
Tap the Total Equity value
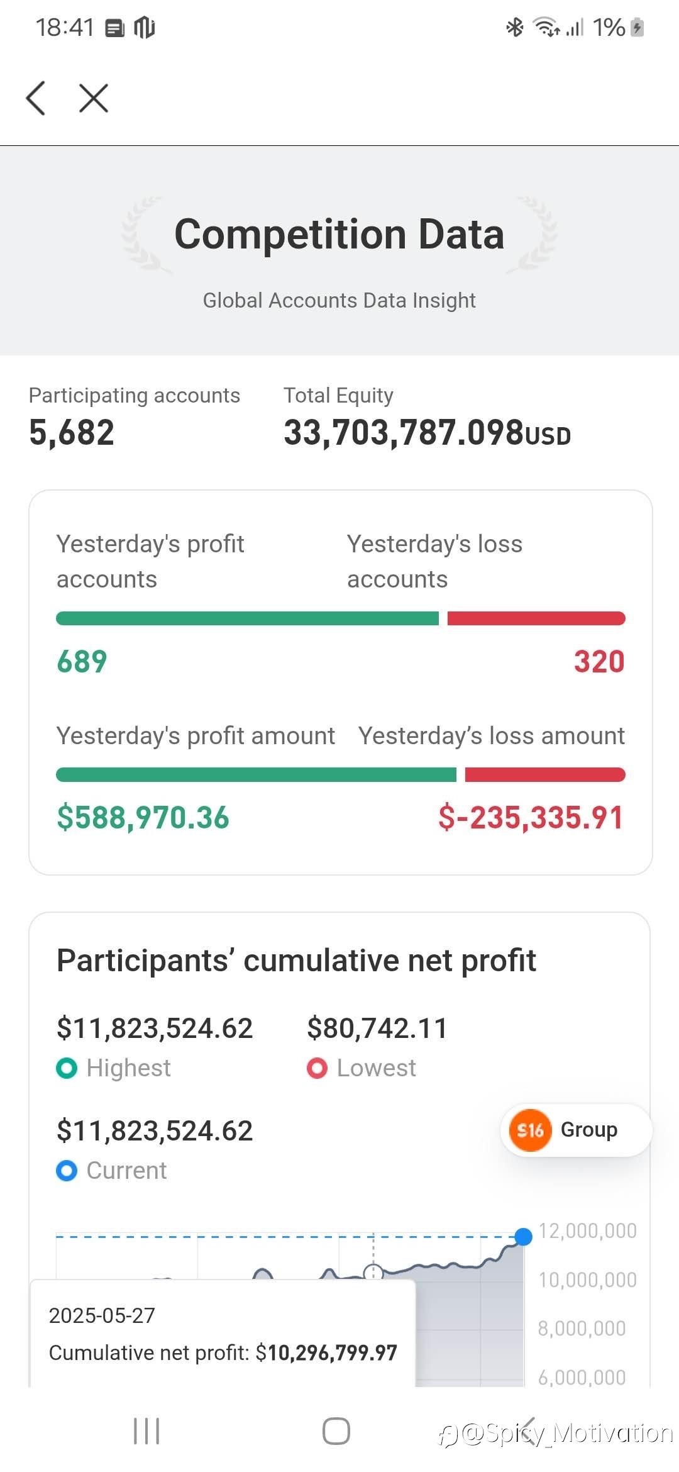427,433
